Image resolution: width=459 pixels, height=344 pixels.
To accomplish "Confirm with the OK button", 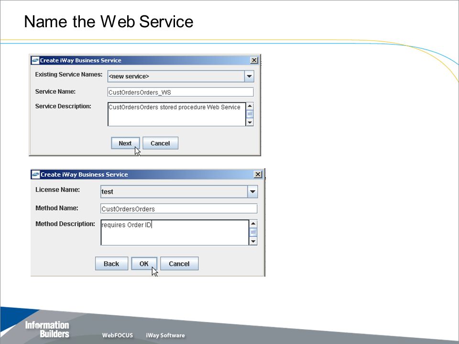I will coord(144,264).
